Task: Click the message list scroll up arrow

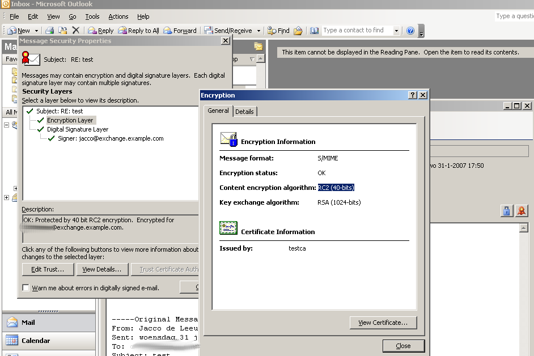Action: (261, 58)
